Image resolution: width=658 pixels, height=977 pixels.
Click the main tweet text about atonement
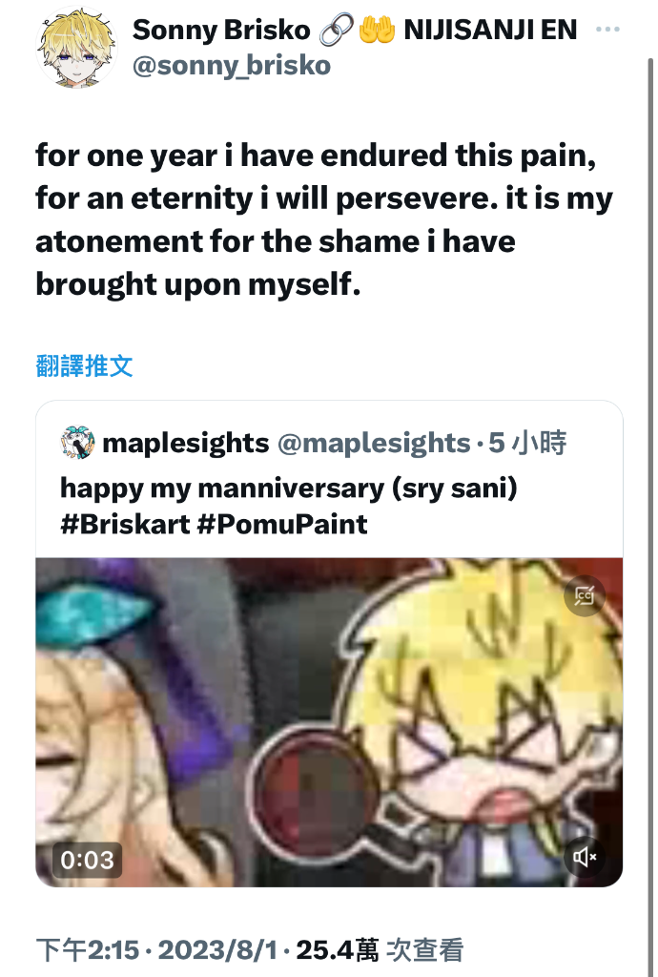click(324, 219)
